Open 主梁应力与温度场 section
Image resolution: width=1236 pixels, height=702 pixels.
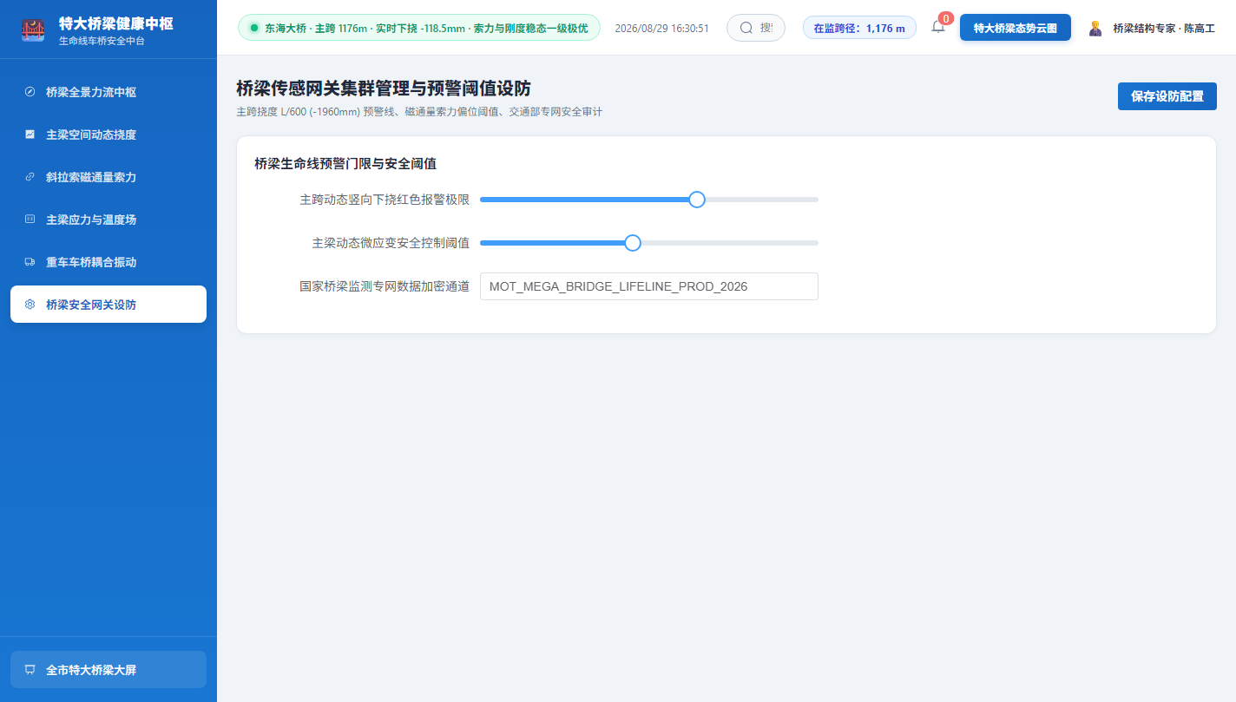click(x=108, y=220)
